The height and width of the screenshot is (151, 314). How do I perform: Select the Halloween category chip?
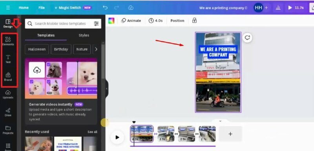[x=37, y=49]
